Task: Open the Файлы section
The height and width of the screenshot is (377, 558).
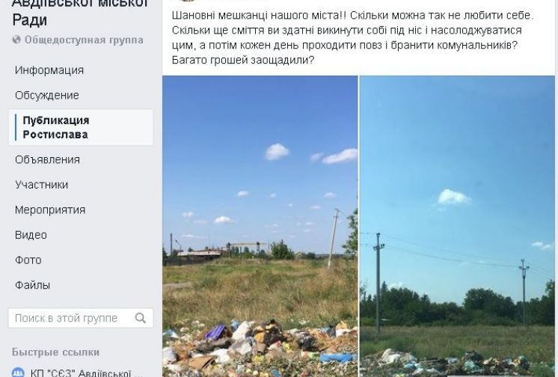Action: [x=32, y=285]
